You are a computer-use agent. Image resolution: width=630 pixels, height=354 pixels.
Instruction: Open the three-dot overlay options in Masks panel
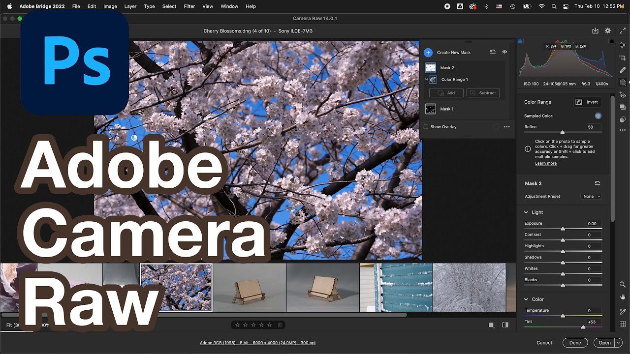506,127
